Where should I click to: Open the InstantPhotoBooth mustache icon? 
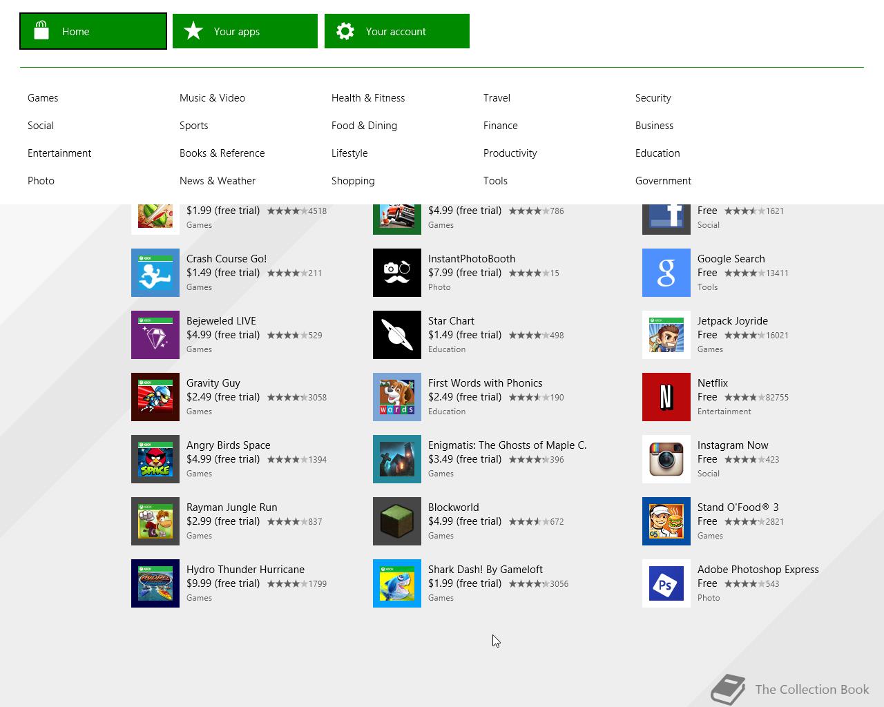click(x=397, y=273)
